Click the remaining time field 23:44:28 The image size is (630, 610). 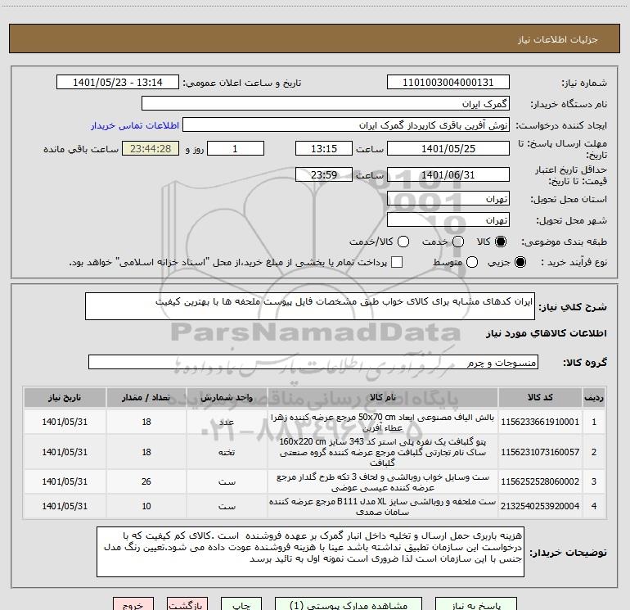pos(151,148)
